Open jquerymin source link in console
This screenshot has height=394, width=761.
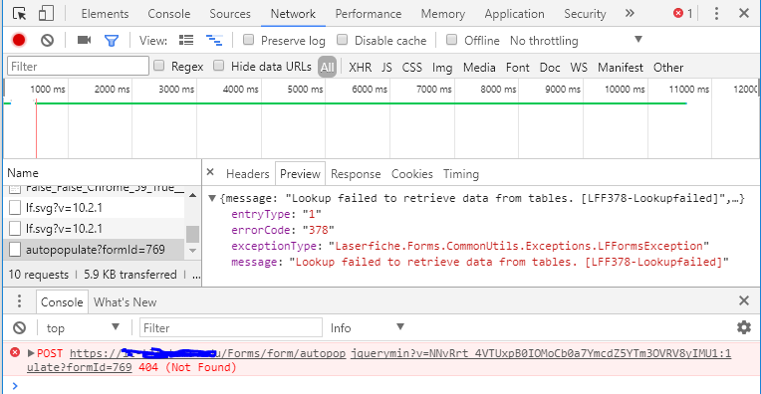[x=541, y=353]
